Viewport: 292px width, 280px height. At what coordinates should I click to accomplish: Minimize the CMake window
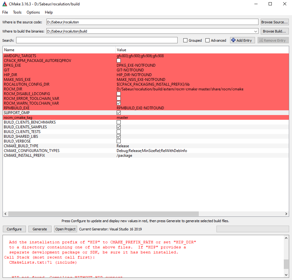(x=256, y=4)
